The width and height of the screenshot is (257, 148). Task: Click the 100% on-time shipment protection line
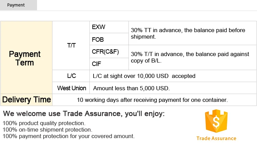coord(47,130)
